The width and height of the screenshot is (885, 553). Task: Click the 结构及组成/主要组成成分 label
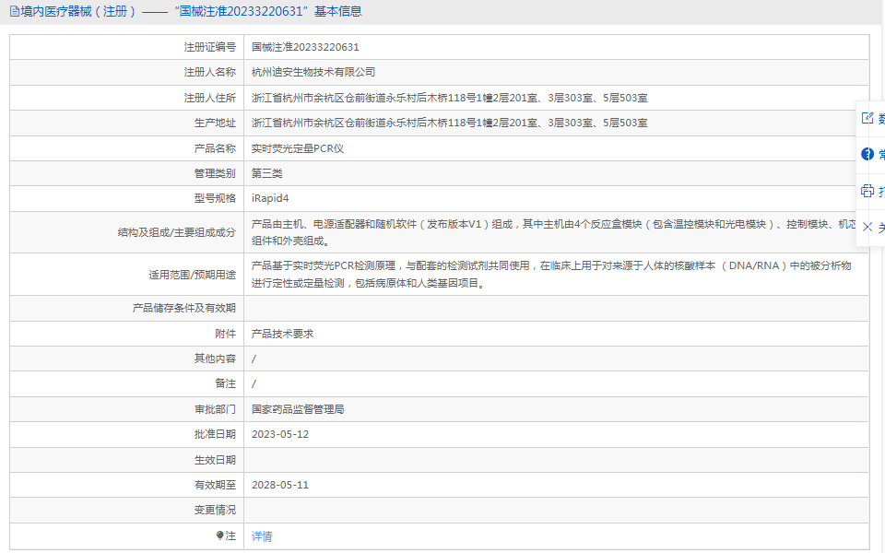[177, 232]
